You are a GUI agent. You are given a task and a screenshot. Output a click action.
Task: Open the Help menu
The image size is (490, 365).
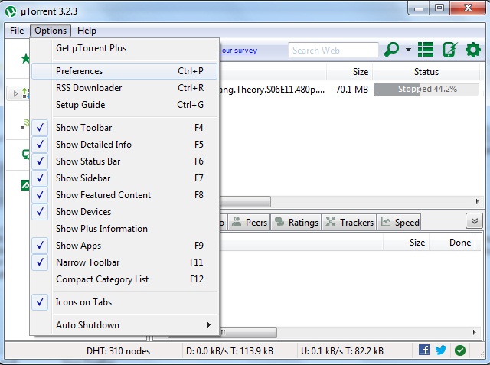87,31
